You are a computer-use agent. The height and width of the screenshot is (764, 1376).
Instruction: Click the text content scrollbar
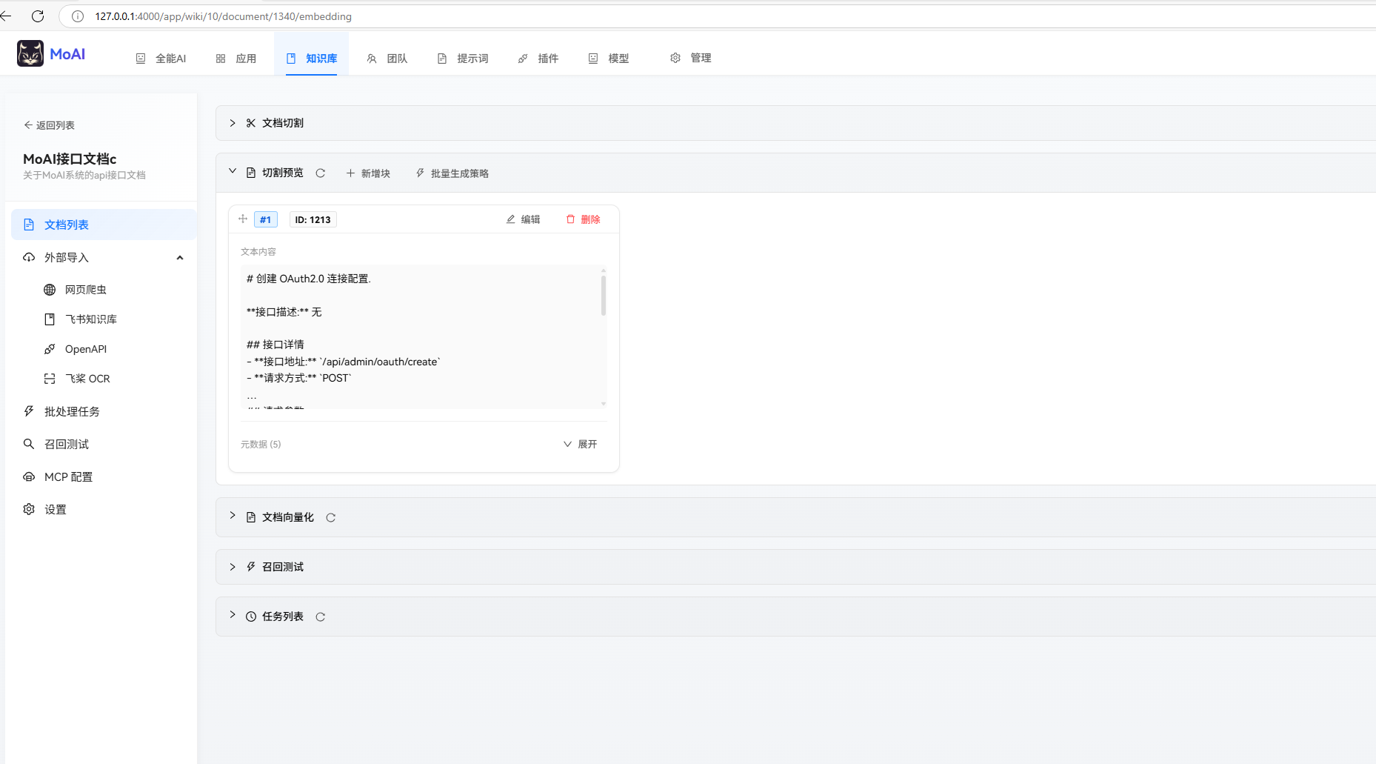pos(604,296)
